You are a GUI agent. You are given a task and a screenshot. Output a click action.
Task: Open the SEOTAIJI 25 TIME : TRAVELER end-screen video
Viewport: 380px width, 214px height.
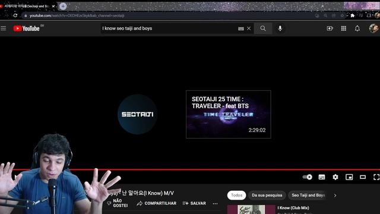click(x=228, y=114)
